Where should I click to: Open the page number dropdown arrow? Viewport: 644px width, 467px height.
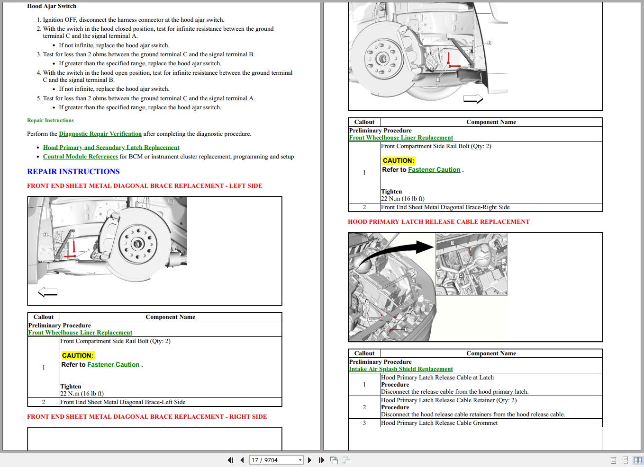(x=299, y=460)
